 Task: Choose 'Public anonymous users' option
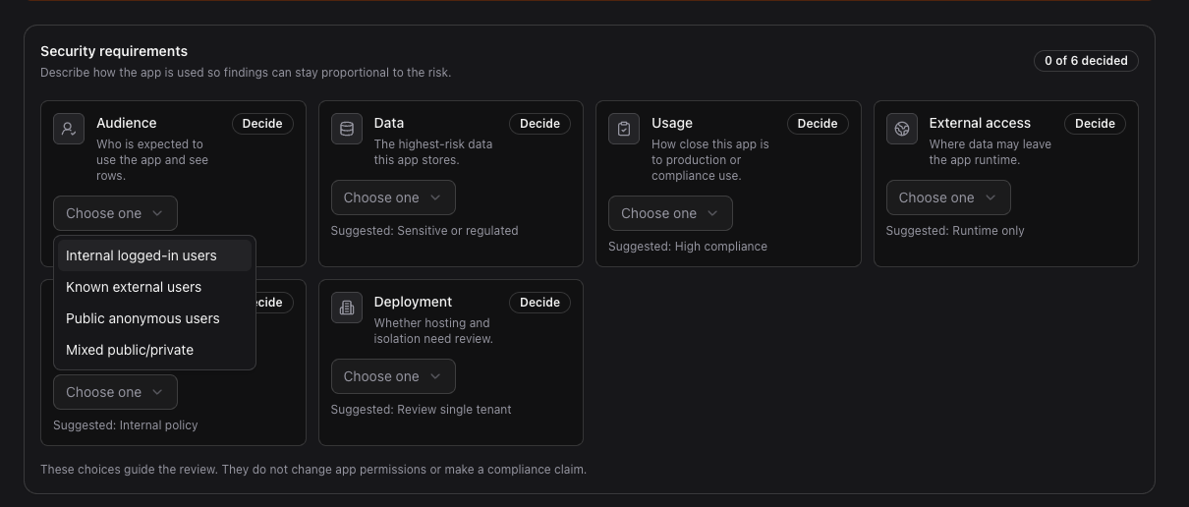click(x=154, y=318)
